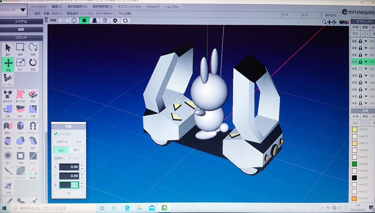Viewport: 375px width, 213px height.
Task: Pick the 拡大 scale tool
Action: [21, 64]
